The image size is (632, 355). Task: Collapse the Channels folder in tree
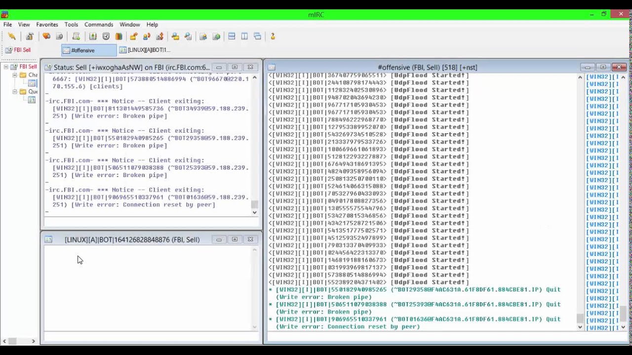15,75
